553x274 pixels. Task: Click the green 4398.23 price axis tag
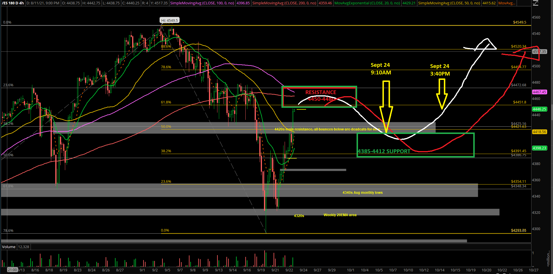(539, 148)
